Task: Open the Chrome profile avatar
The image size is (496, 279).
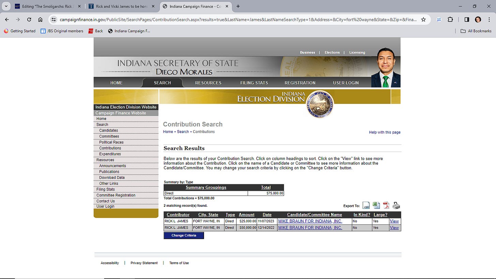Action: (478, 19)
